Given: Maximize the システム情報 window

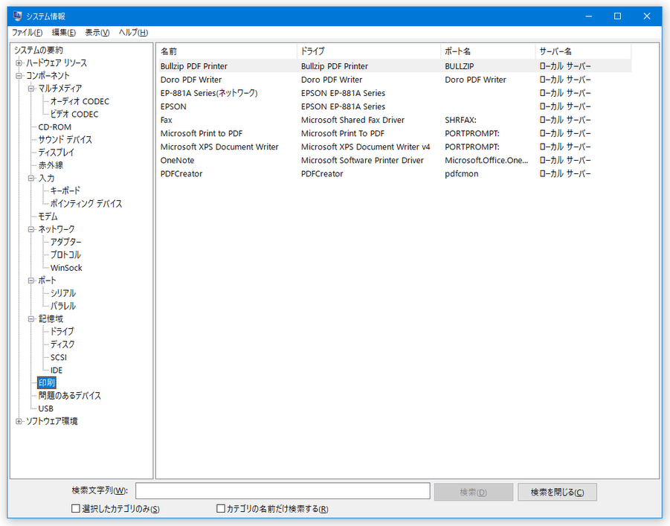Looking at the screenshot, I should (x=617, y=16).
